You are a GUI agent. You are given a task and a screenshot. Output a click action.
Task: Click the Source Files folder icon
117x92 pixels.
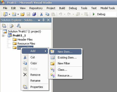tap(14, 47)
